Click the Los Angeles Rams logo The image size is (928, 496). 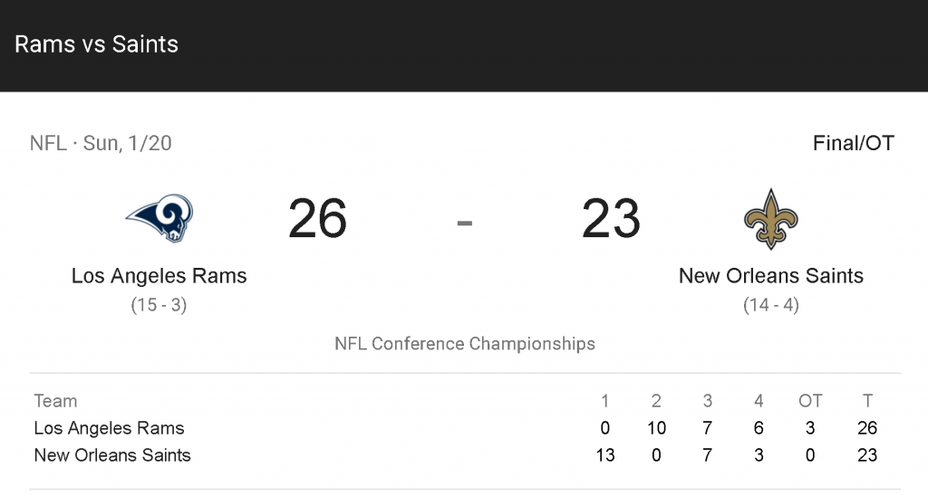[x=159, y=219]
